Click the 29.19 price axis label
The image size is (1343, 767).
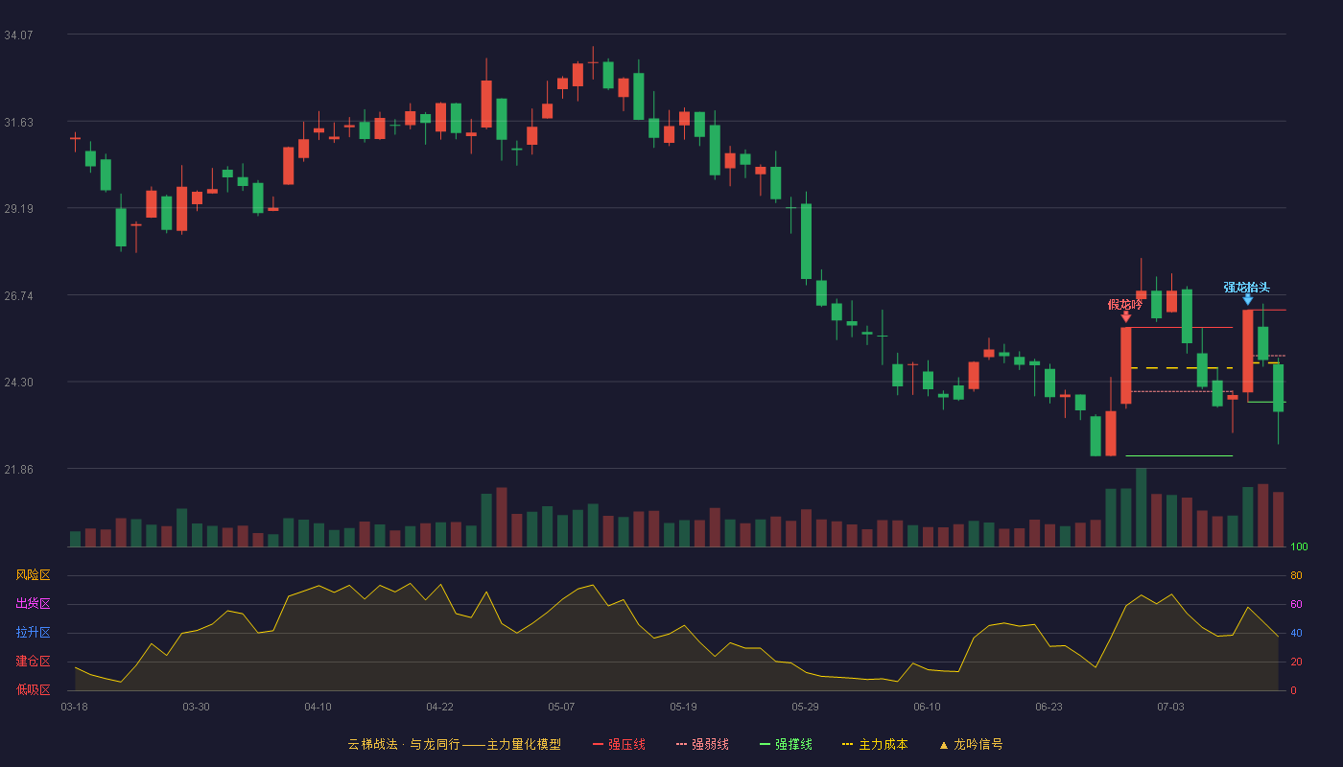pos(18,208)
